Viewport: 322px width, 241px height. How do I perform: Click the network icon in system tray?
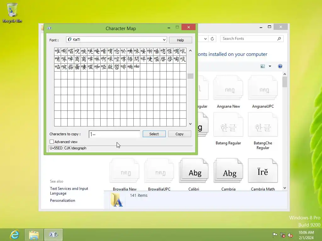[283, 235]
